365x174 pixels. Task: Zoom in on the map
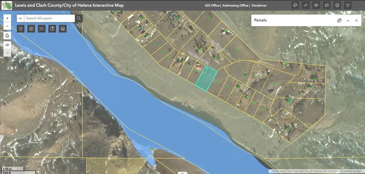(x=7, y=18)
